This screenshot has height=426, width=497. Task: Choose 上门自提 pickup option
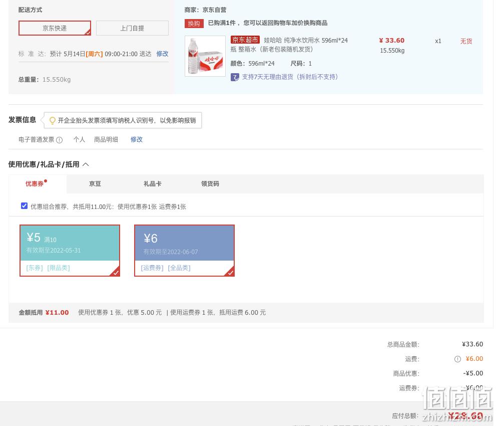pyautogui.click(x=132, y=28)
